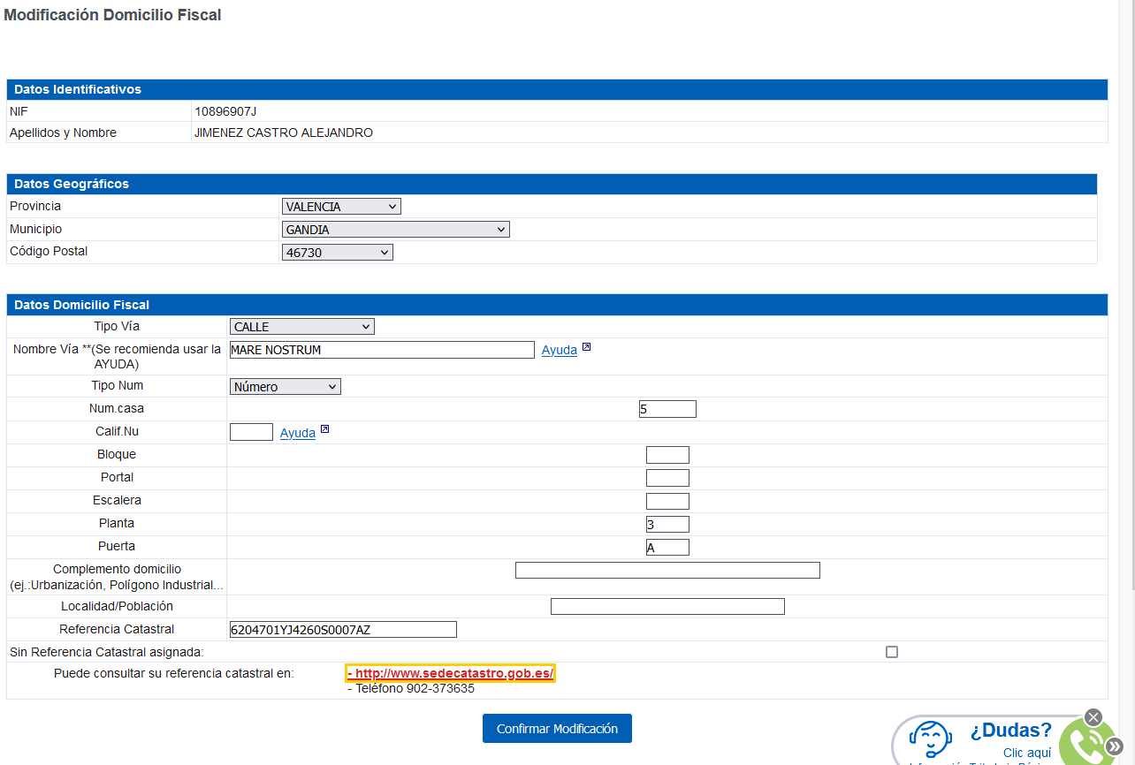Focus the Portal input field

pyautogui.click(x=667, y=478)
